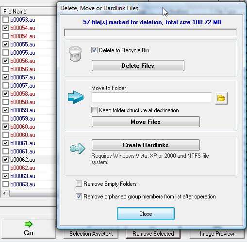The width and height of the screenshot is (247, 242).
Task: Check the Remove Empty Folders option
Action: [79, 184]
